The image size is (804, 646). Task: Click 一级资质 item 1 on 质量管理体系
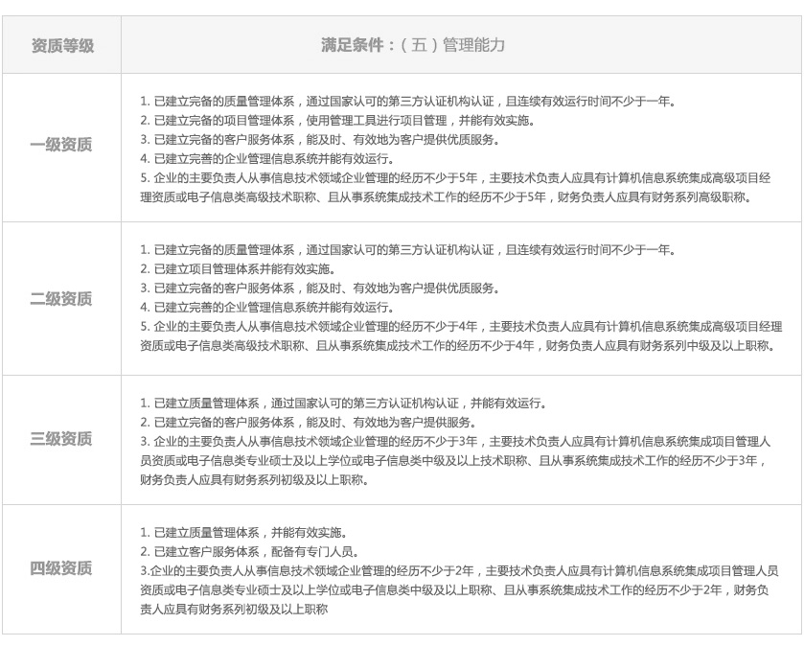coord(406,101)
